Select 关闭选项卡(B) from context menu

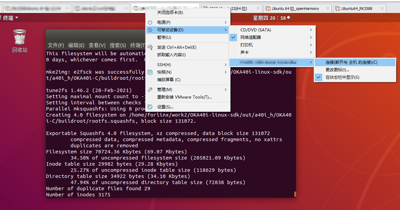170,13
